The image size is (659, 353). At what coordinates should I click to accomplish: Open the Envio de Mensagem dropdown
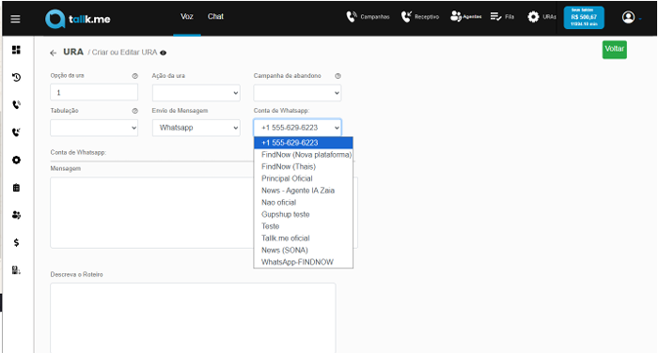pyautogui.click(x=196, y=128)
